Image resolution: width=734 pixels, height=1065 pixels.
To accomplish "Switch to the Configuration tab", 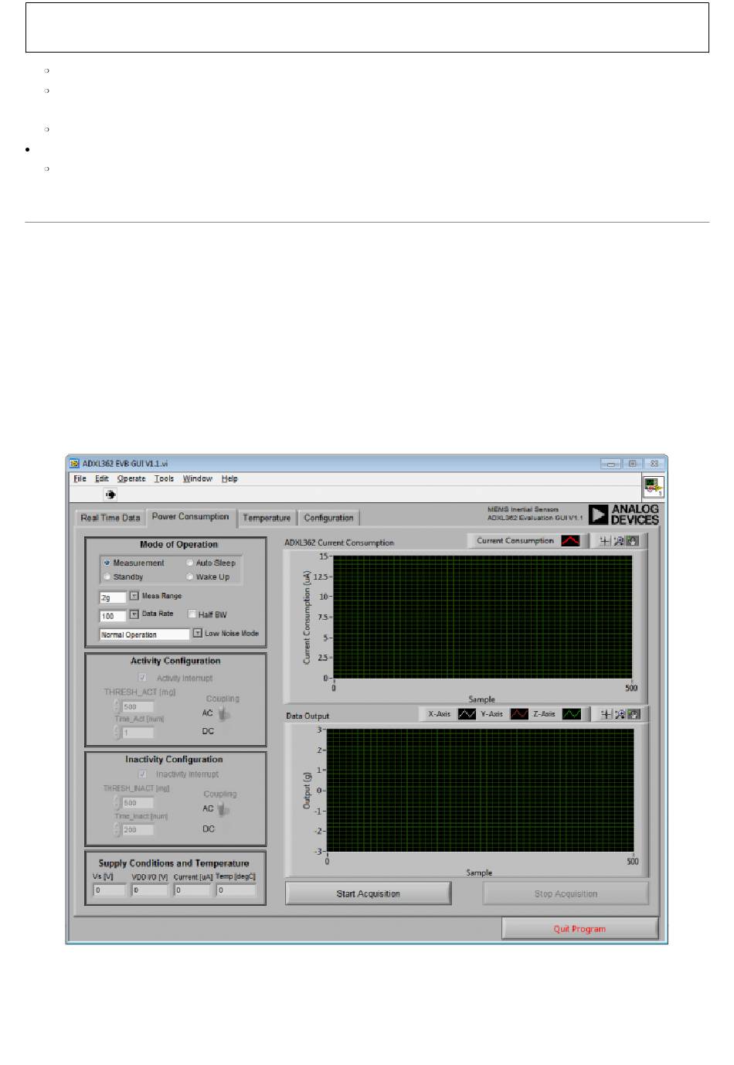I will click(328, 518).
